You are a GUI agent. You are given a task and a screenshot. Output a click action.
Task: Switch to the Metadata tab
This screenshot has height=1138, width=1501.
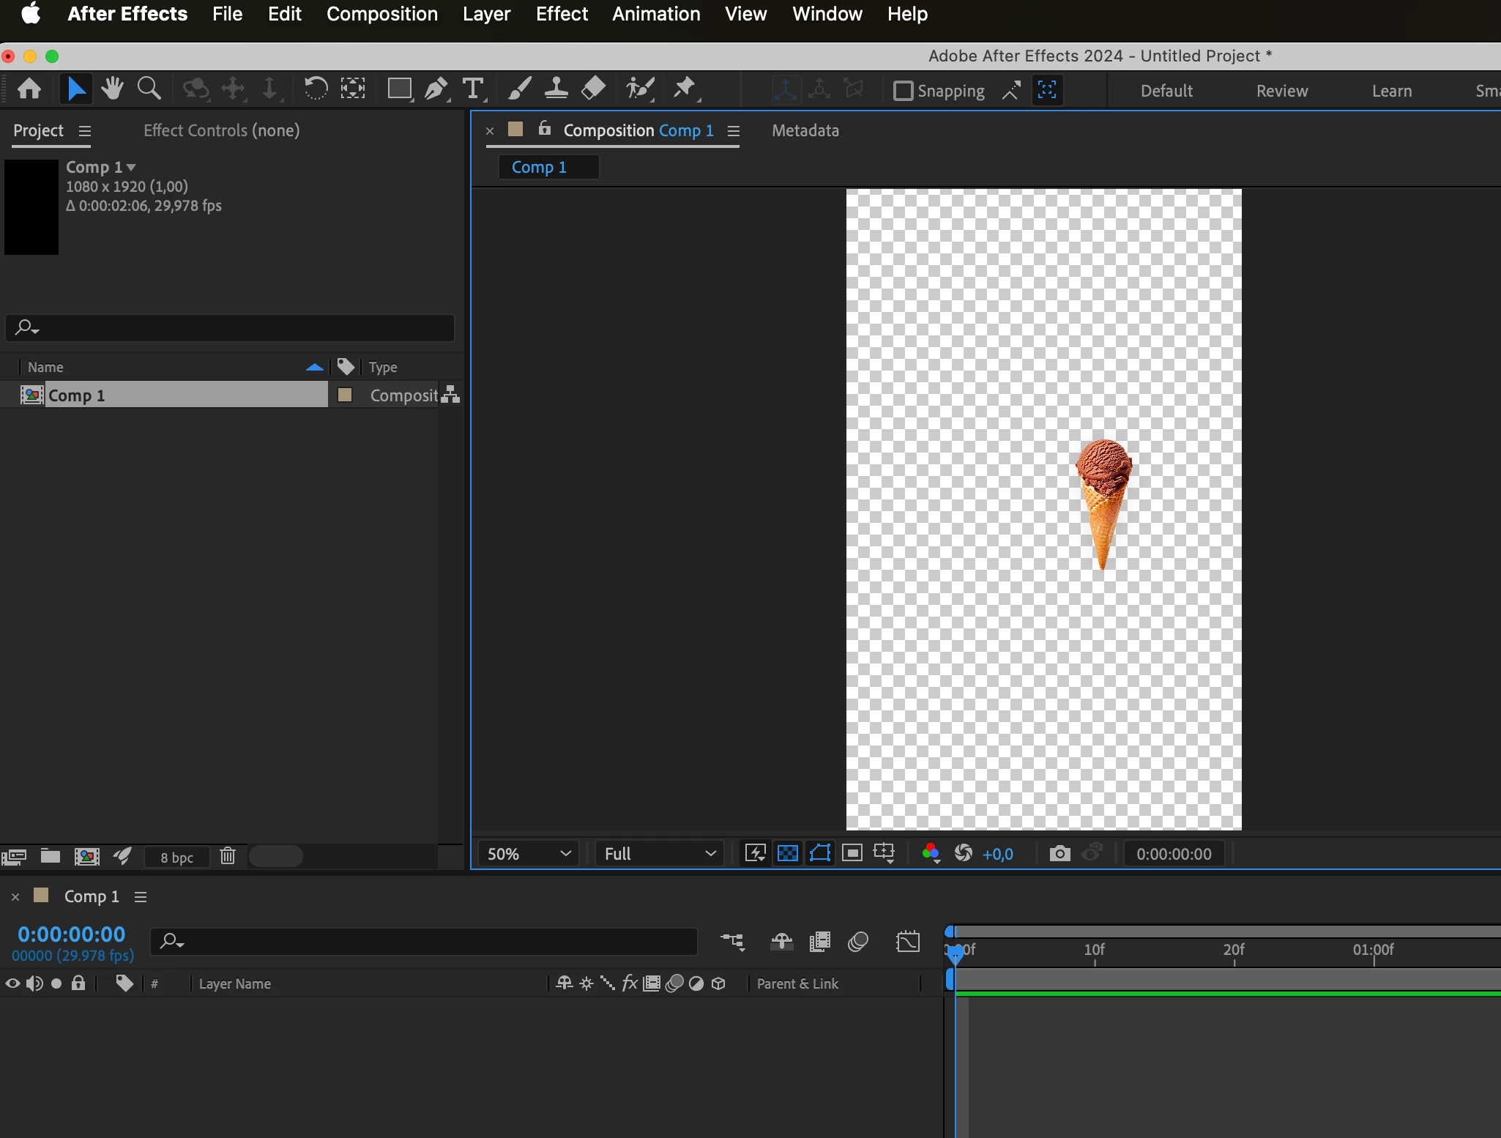805,130
